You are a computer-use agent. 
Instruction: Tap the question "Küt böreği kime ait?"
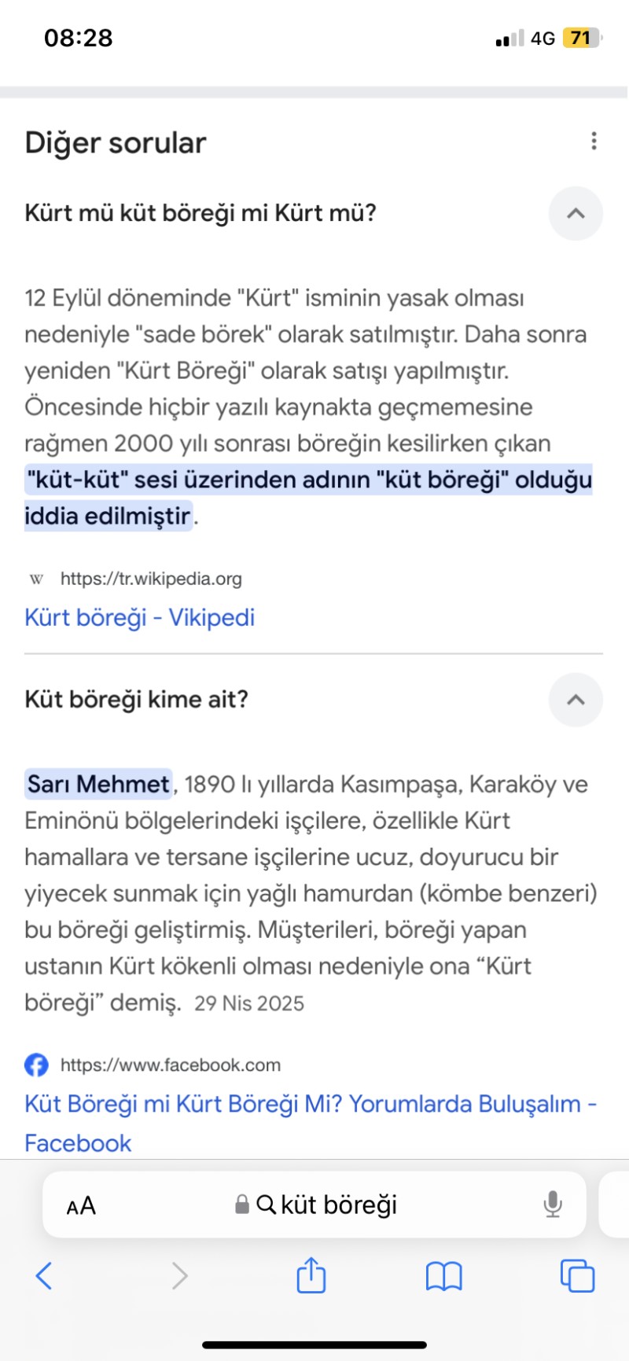137,699
